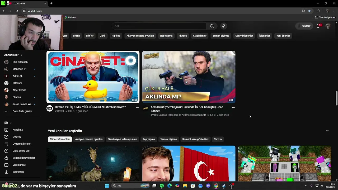The width and height of the screenshot is (338, 190).
Task: Expand the Siz section chevron
Action: coord(11,123)
